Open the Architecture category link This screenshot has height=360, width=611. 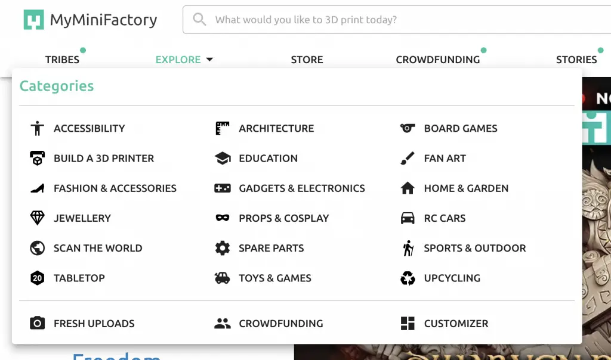[x=276, y=128]
